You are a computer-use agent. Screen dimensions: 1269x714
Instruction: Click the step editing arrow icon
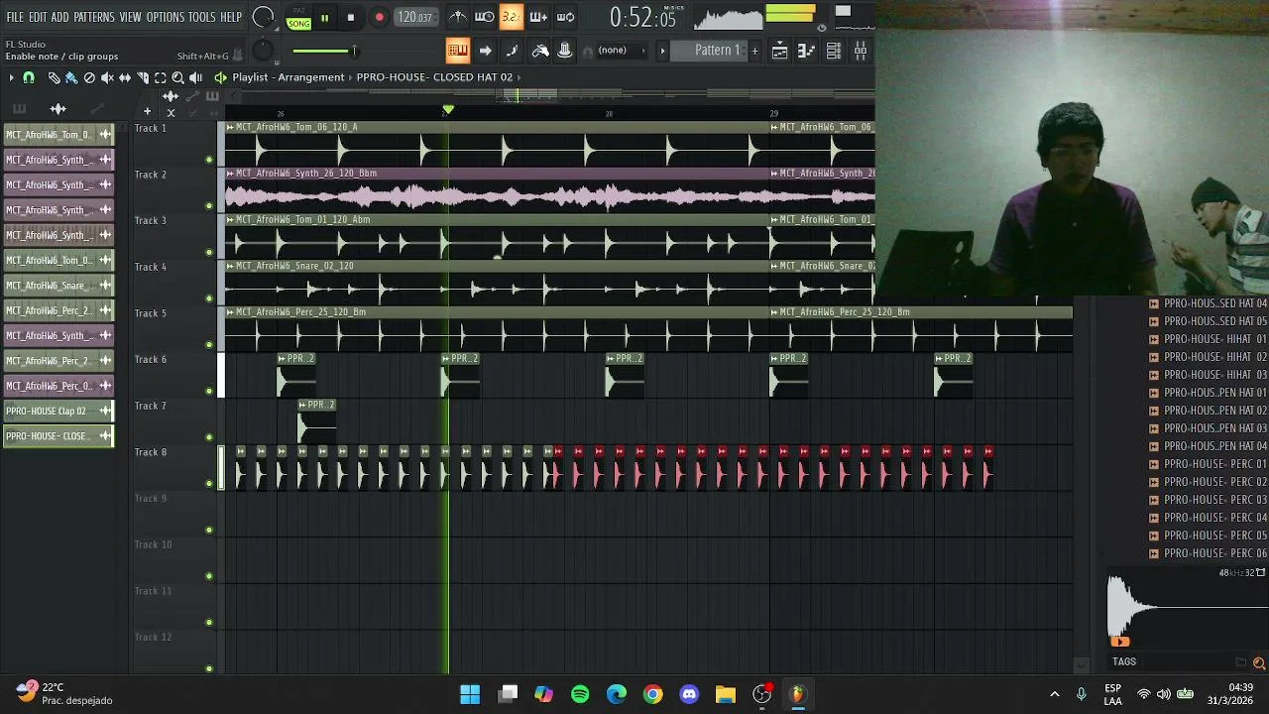(x=485, y=51)
